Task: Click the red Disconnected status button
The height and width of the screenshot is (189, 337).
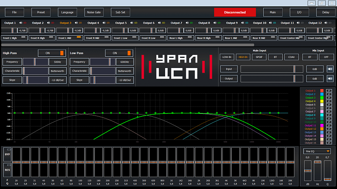Action: tap(235, 12)
